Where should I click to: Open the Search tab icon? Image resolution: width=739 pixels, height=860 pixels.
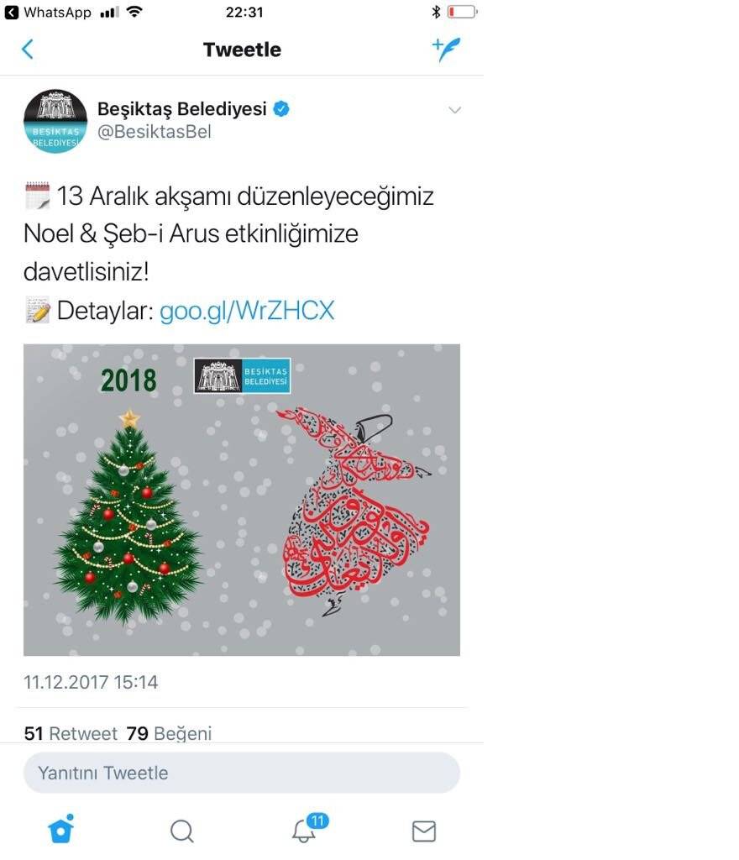(x=182, y=831)
